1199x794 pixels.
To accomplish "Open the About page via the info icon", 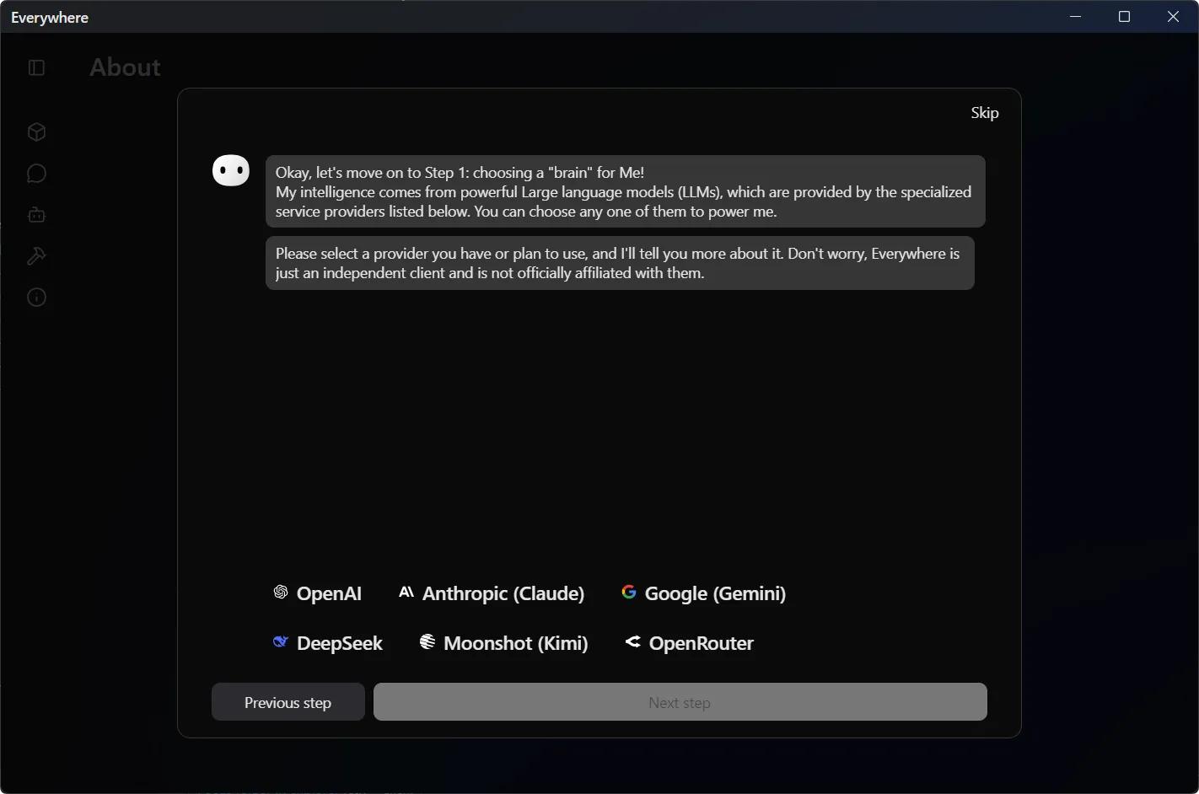I will (36, 297).
